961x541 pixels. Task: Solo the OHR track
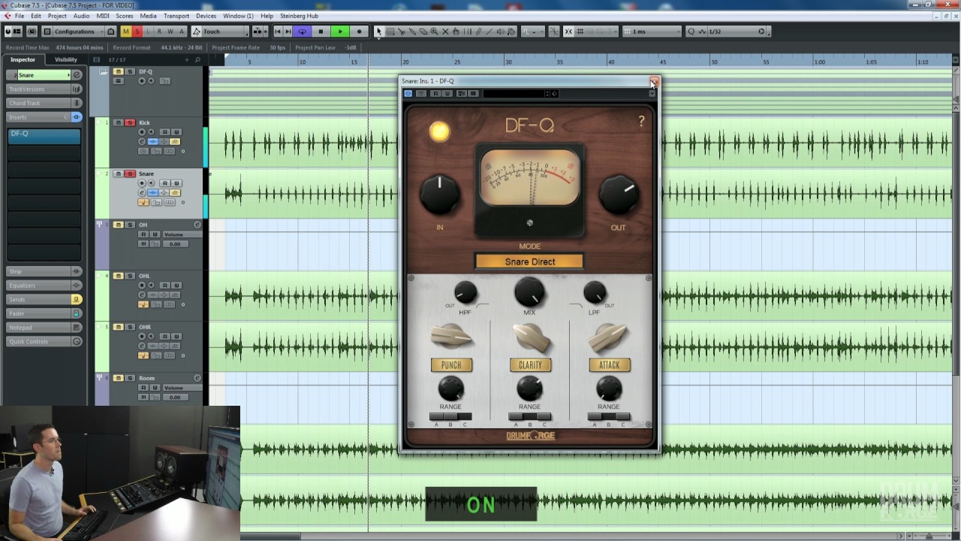pyautogui.click(x=130, y=327)
